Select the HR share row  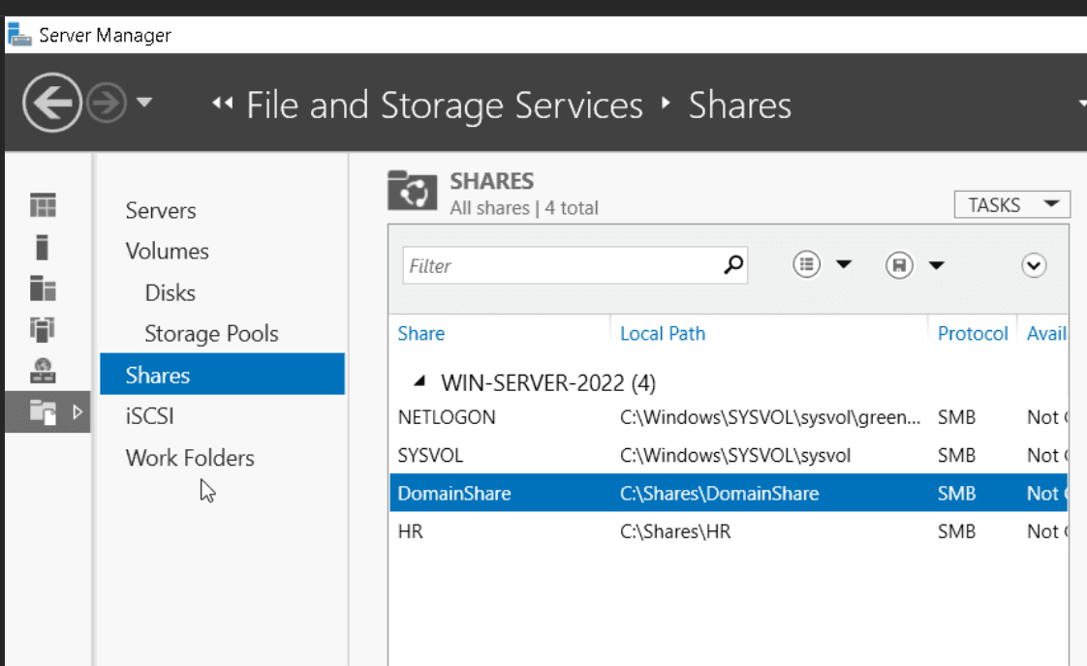point(729,531)
